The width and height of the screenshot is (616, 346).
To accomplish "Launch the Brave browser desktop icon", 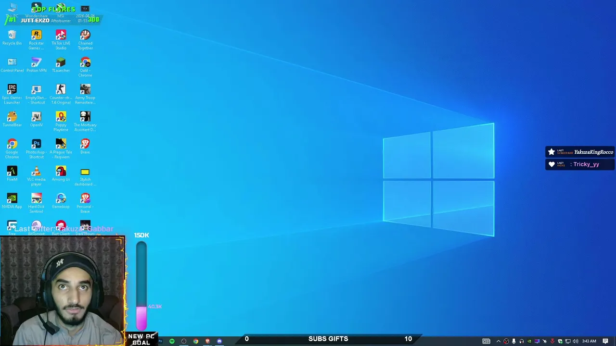I will click(85, 147).
